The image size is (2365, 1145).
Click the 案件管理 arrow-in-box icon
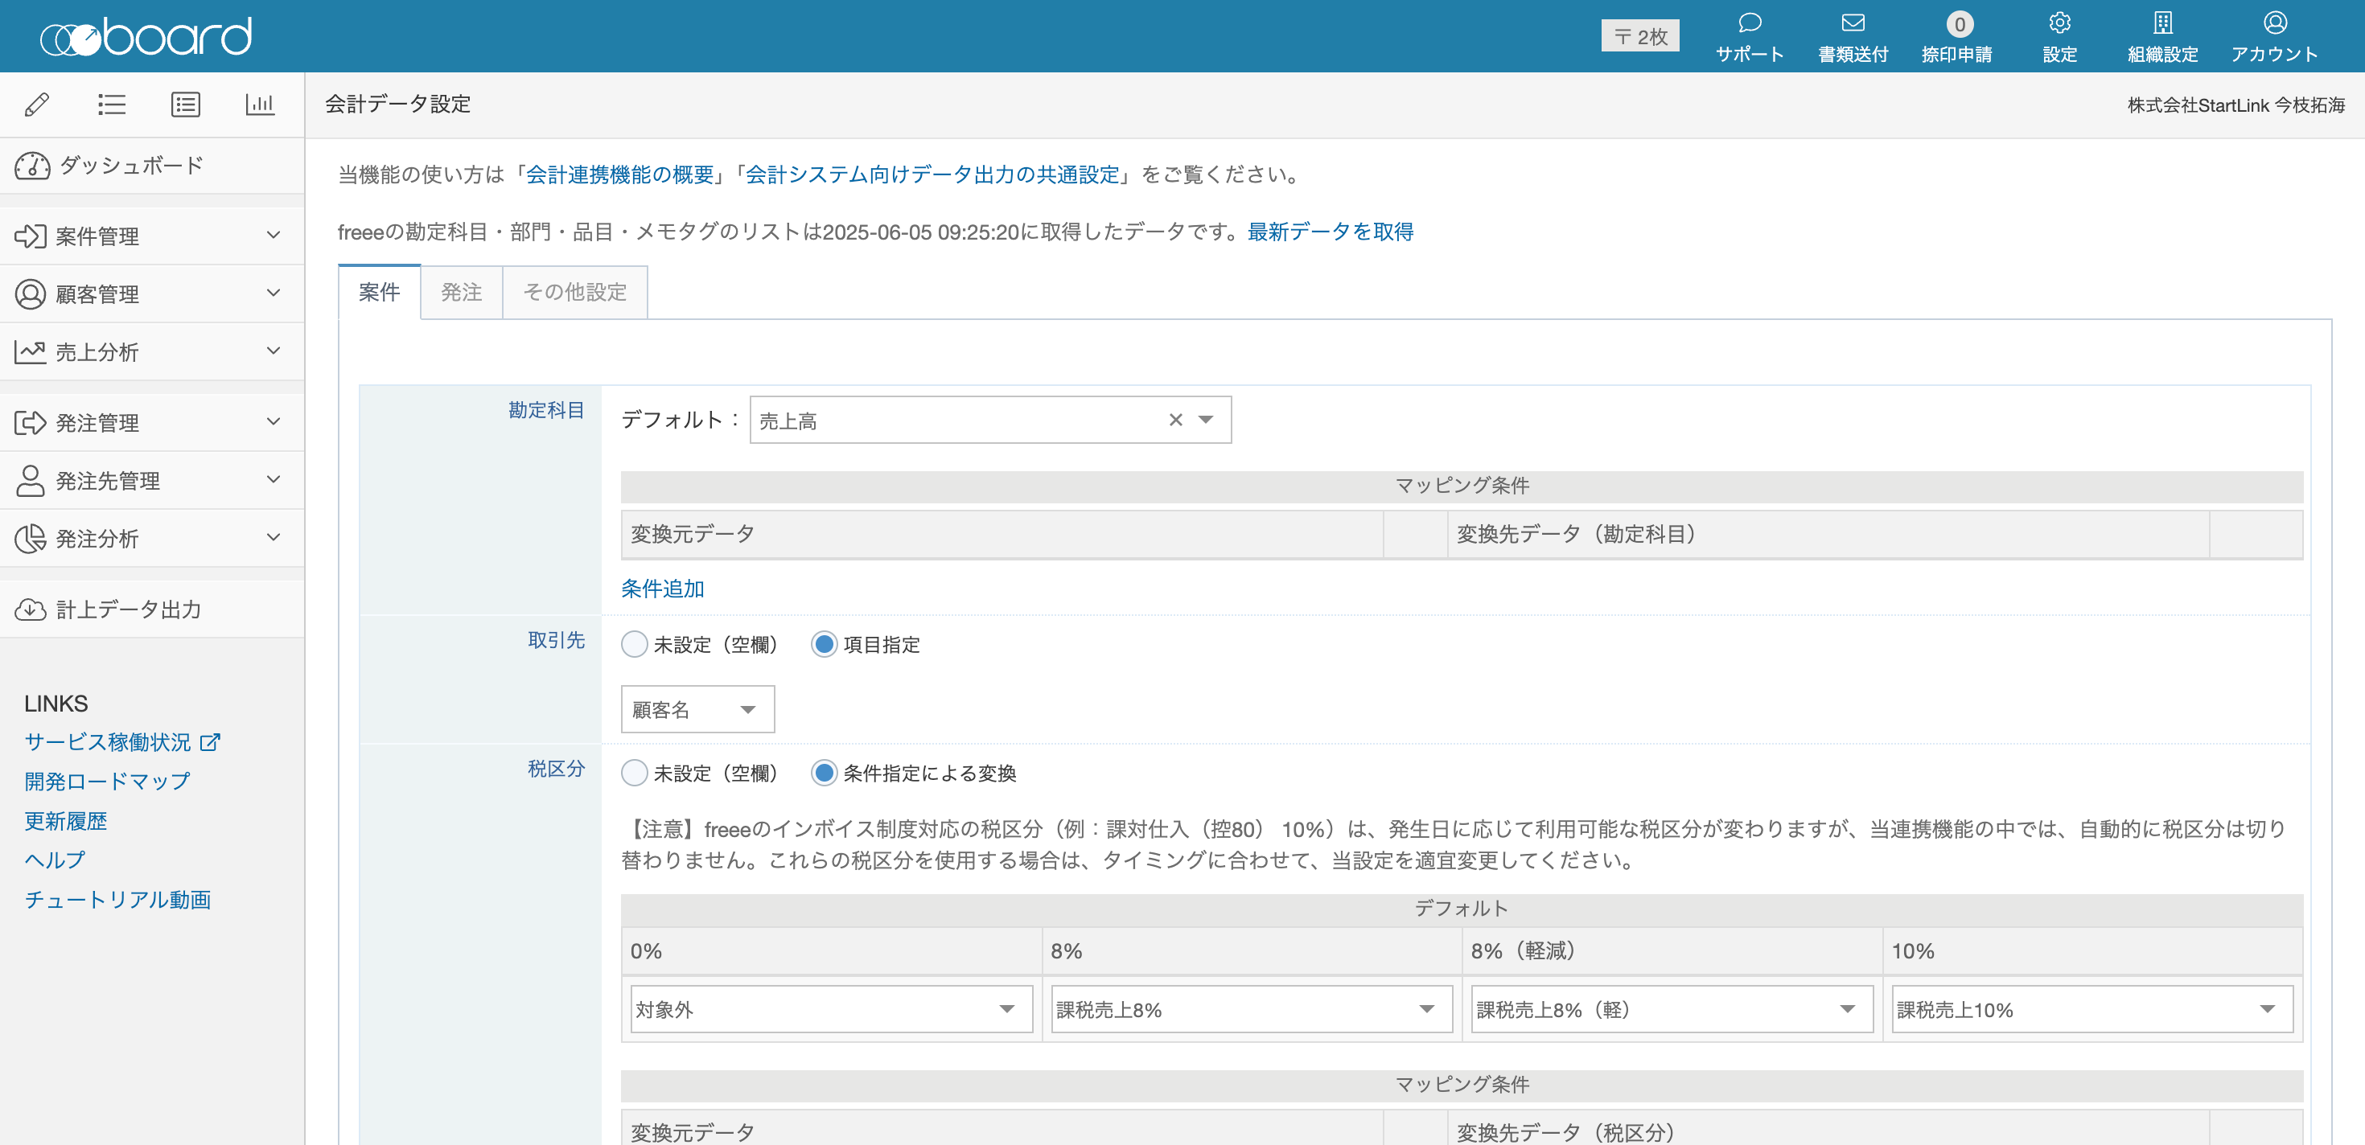31,236
